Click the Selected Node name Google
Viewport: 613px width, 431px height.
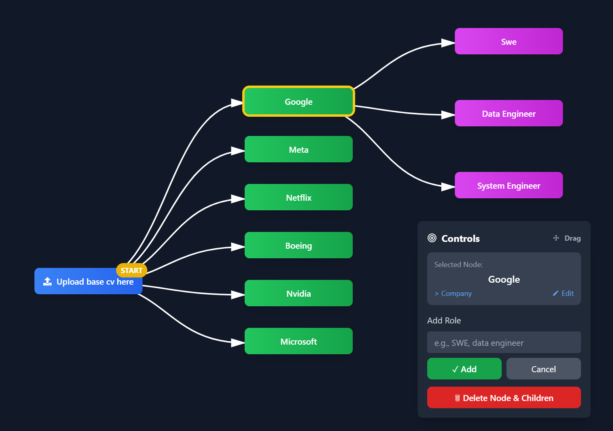[x=504, y=279]
